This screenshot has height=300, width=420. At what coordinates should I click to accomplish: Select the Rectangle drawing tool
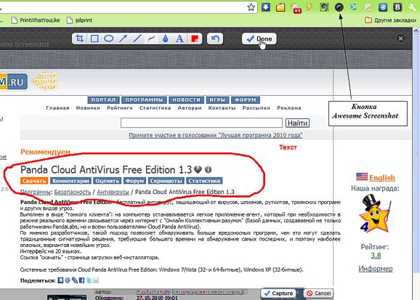pyautogui.click(x=94, y=38)
